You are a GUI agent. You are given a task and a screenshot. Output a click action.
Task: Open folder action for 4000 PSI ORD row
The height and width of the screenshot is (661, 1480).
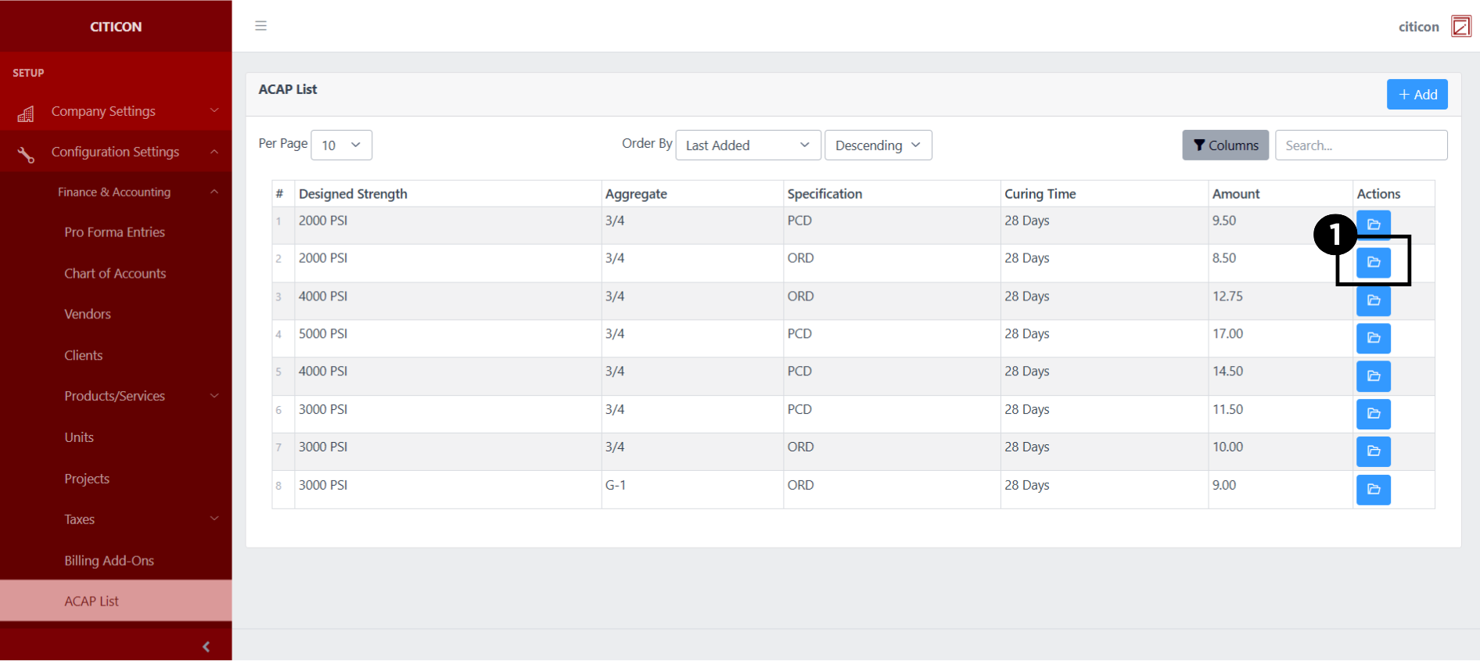[1373, 300]
